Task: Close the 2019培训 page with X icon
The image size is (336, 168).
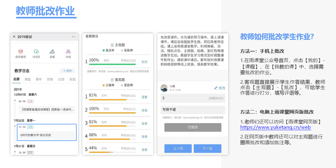Action: tap(14, 37)
